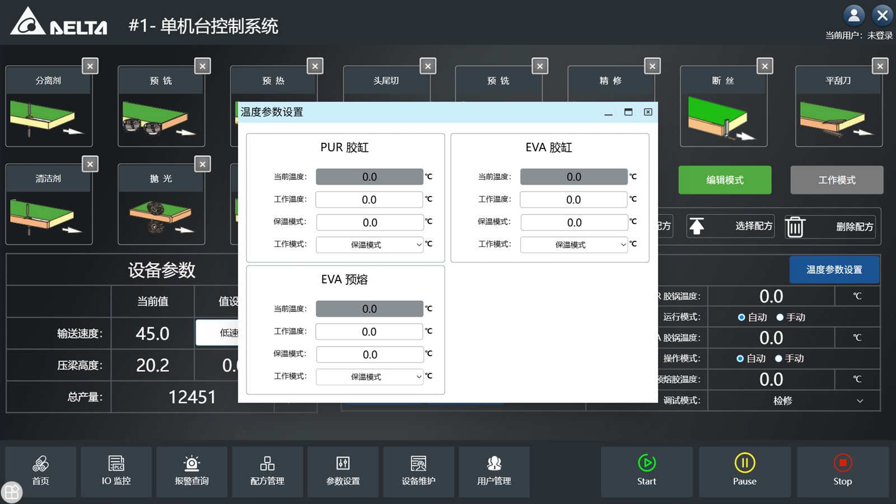The width and height of the screenshot is (896, 504).
Task: Click the 删除配方 trash icon
Action: 795,226
